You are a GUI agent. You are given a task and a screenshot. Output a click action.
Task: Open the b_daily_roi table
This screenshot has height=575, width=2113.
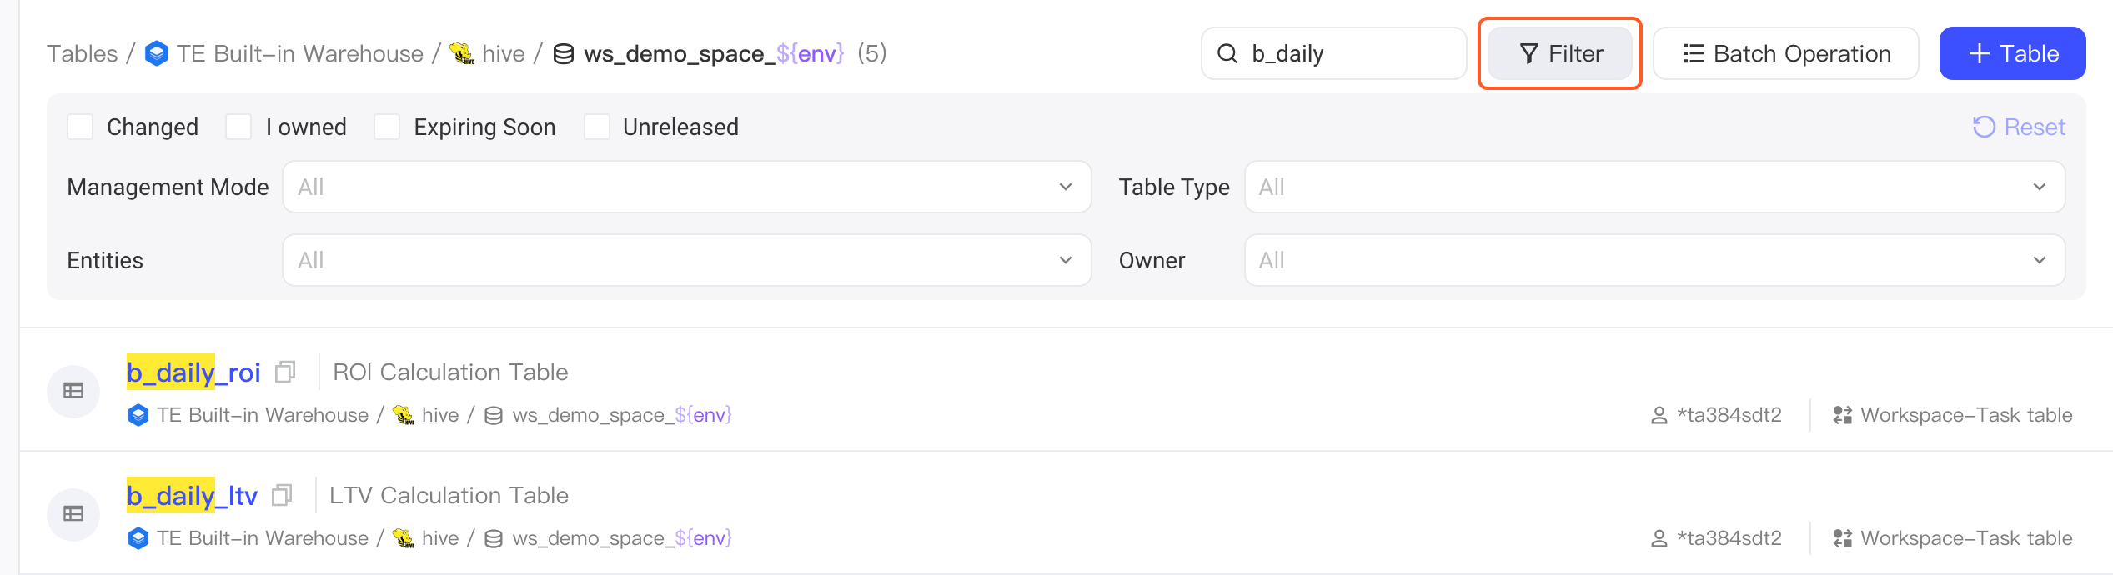point(193,372)
